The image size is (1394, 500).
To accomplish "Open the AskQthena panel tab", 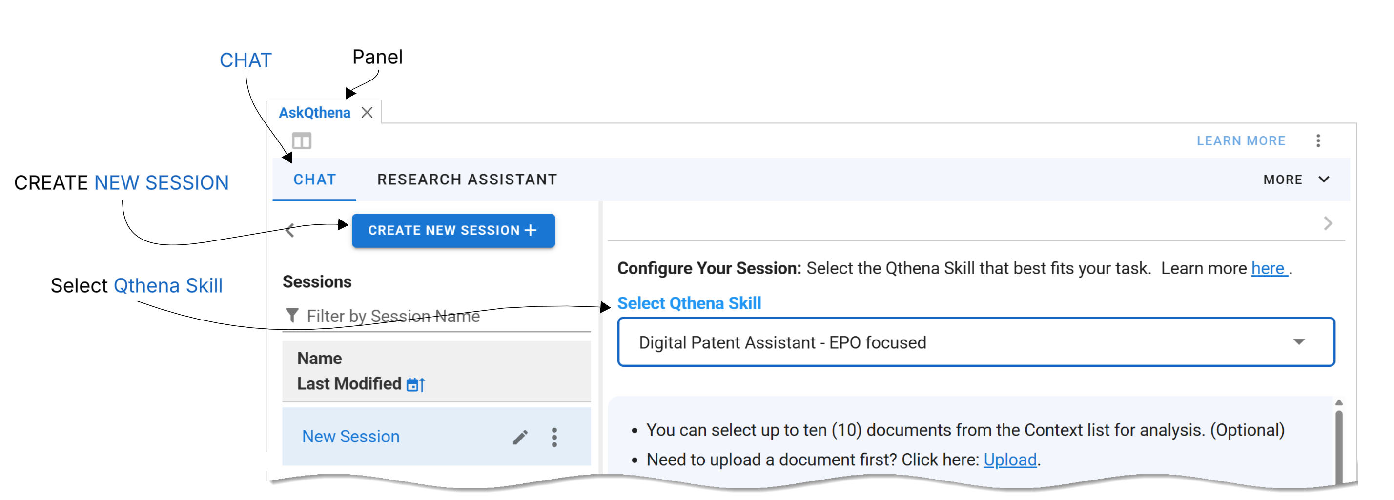I will point(314,112).
